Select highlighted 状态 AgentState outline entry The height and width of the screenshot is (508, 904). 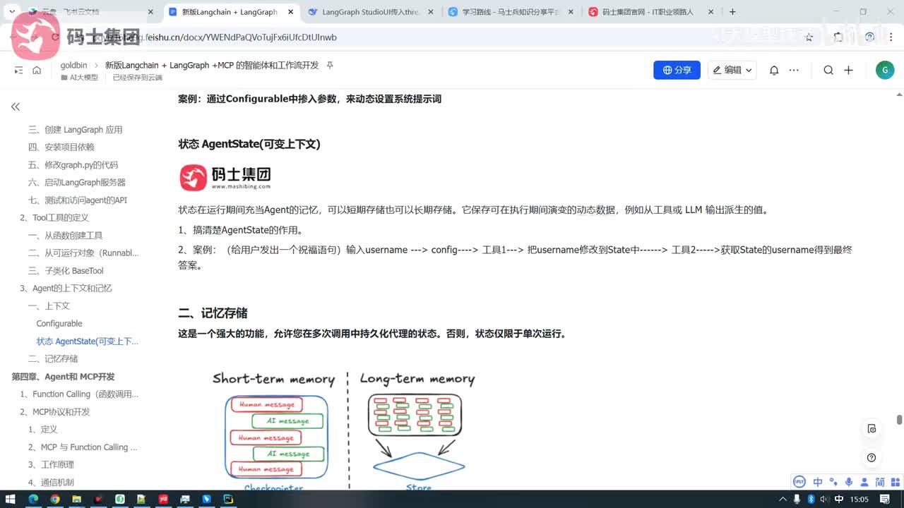click(88, 341)
